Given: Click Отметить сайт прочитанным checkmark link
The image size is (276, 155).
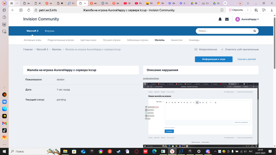Looking at the screenshot, I should tap(240, 49).
